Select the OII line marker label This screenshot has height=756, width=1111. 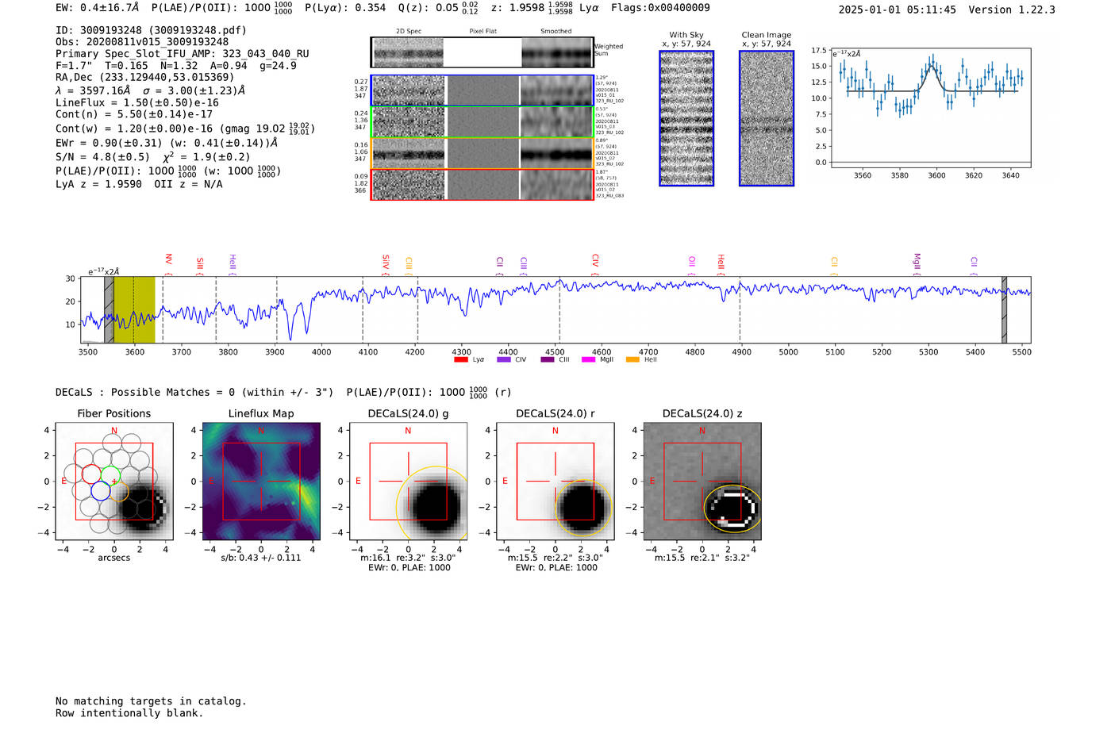692,261
